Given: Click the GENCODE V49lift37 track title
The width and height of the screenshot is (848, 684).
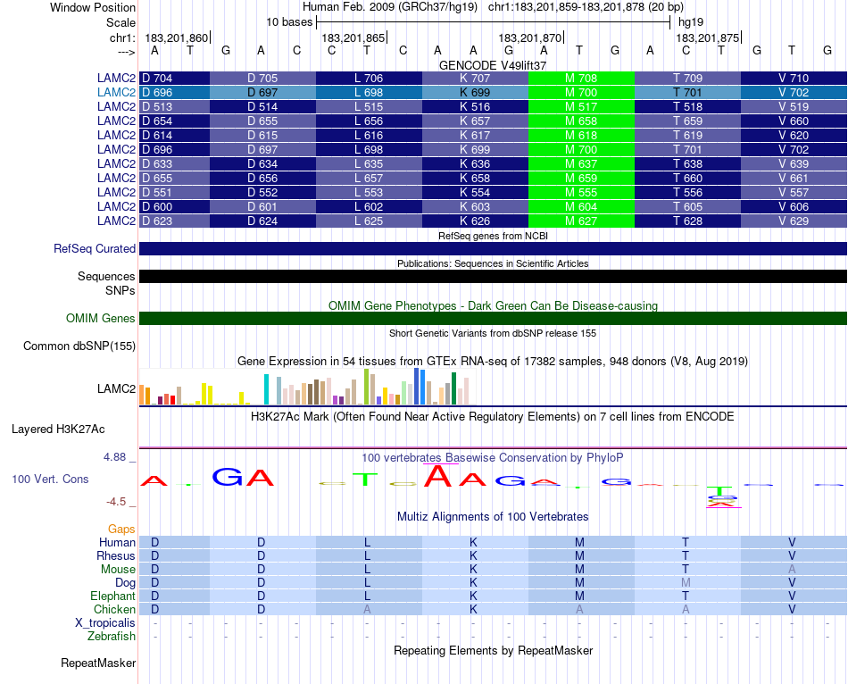Looking at the screenshot, I should (x=493, y=65).
